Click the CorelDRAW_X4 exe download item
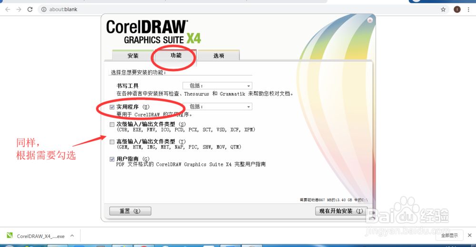 click(40, 236)
